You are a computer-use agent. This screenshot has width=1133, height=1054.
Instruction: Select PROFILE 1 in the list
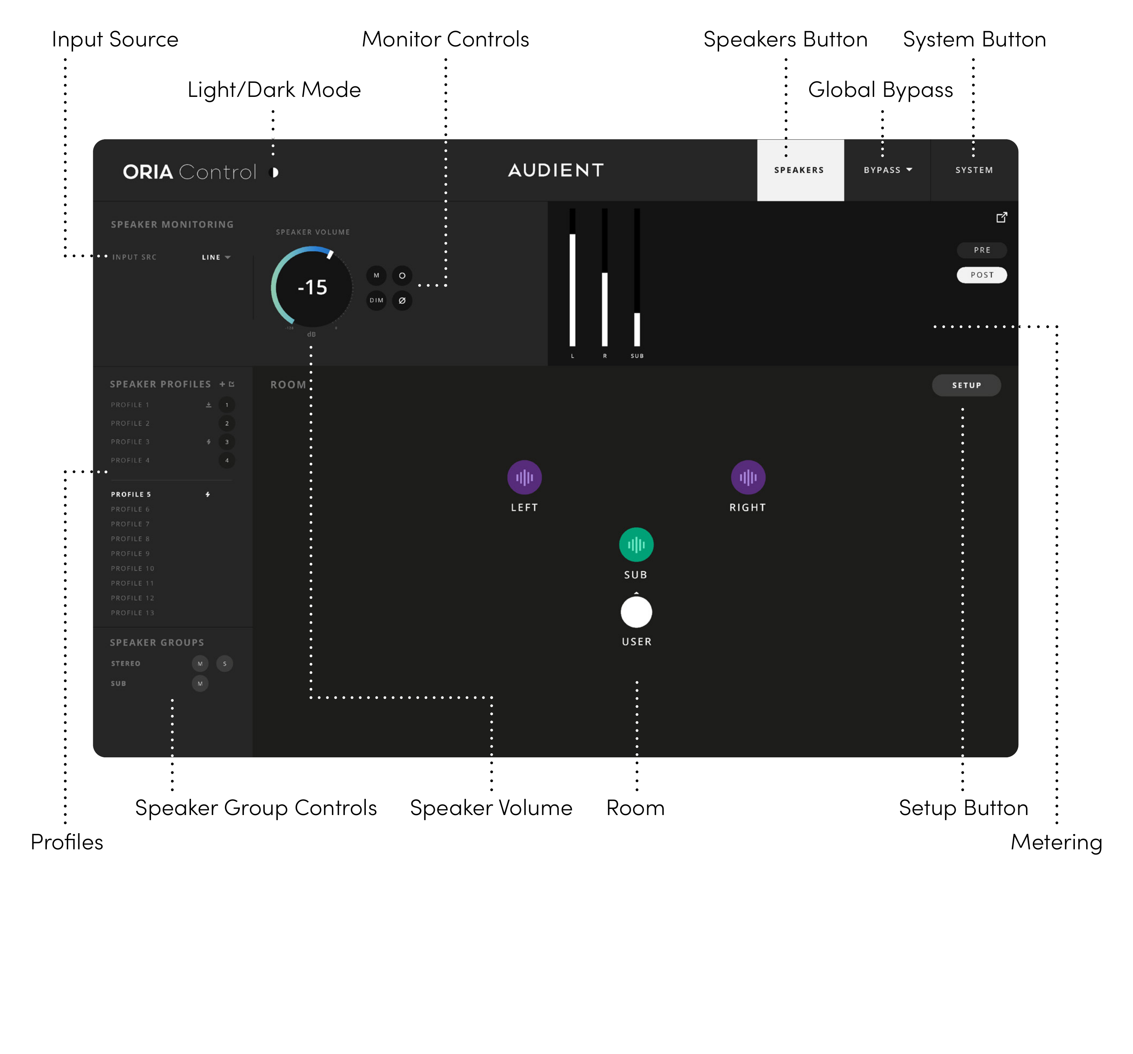[130, 404]
